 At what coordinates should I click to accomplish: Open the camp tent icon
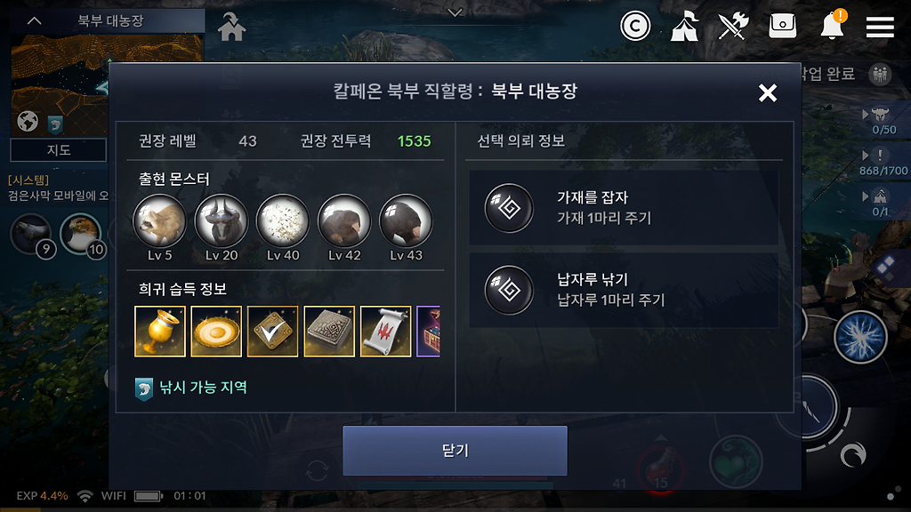click(x=684, y=26)
